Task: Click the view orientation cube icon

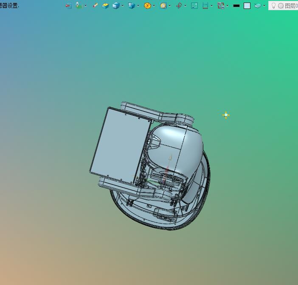Action: tap(132, 6)
